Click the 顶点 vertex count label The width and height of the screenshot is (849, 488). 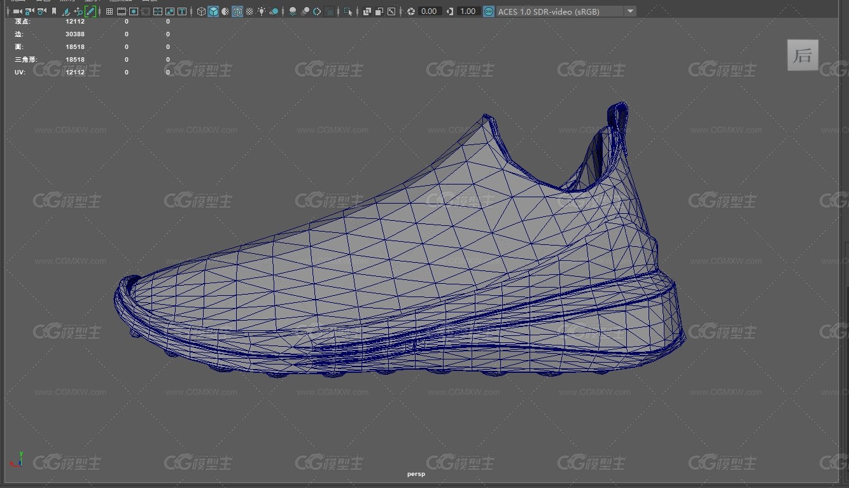[22, 22]
